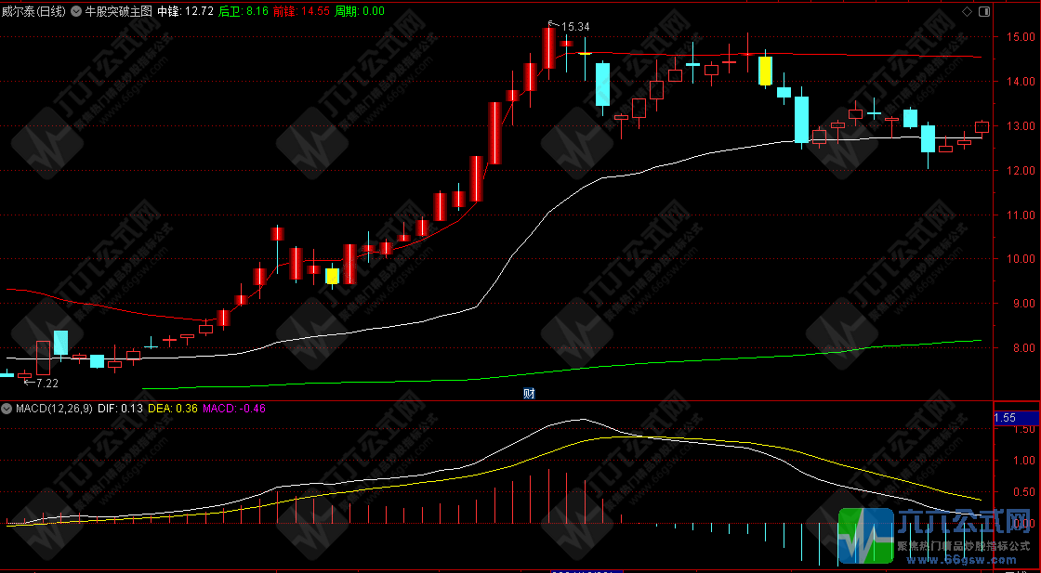This screenshot has height=573, width=1041.
Task: Click the MACD(12,26,9) indicator label
Action: click(55, 409)
